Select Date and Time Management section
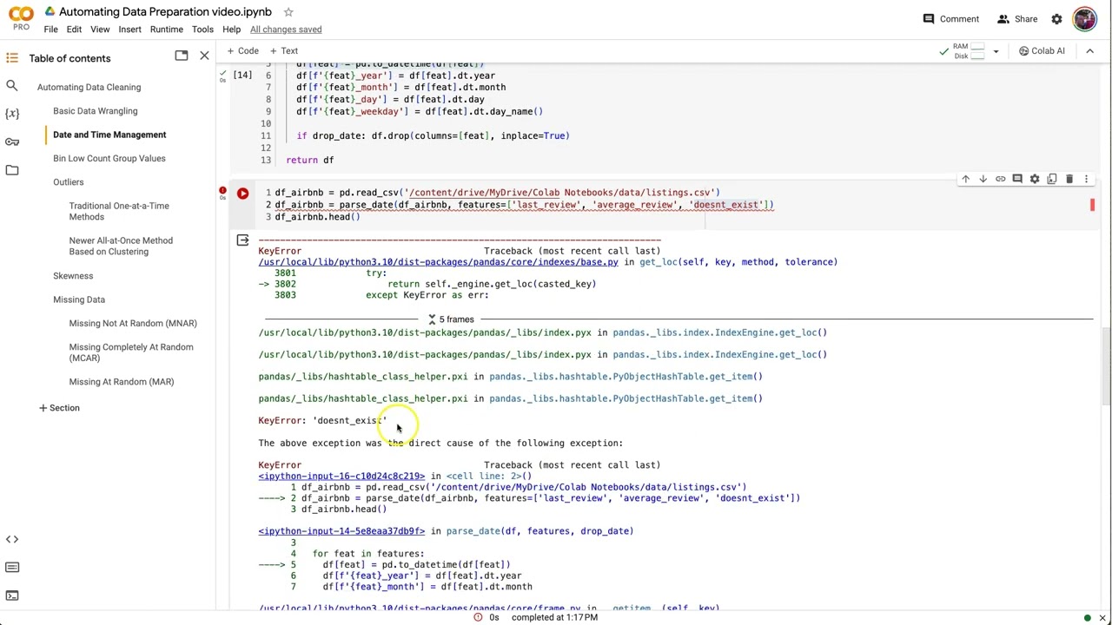This screenshot has height=625, width=1112. tap(109, 135)
